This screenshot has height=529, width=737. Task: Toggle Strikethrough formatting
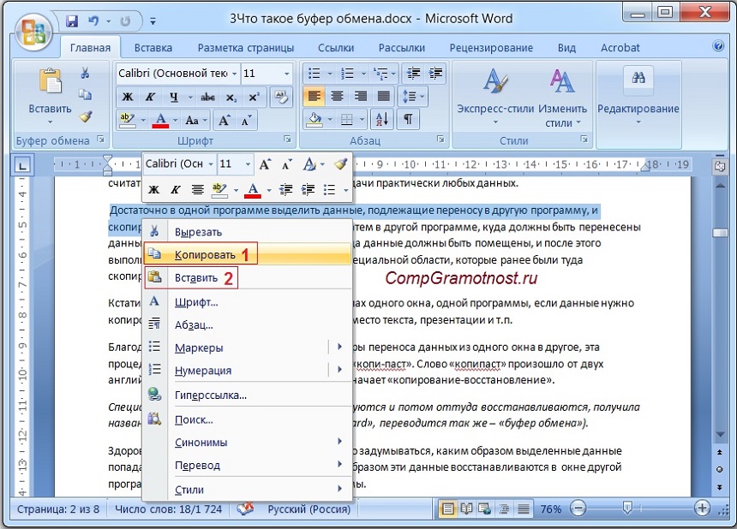[x=207, y=98]
